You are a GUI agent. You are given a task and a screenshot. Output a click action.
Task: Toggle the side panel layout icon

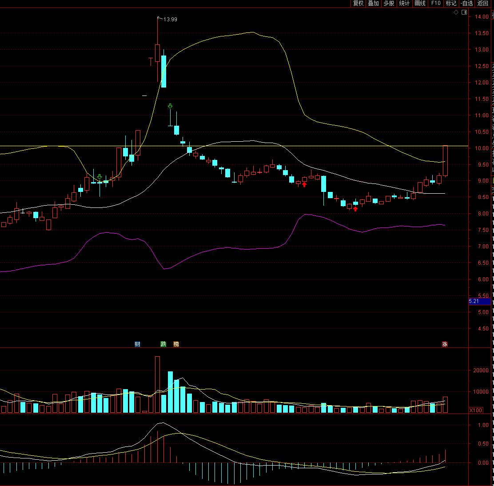464,12
